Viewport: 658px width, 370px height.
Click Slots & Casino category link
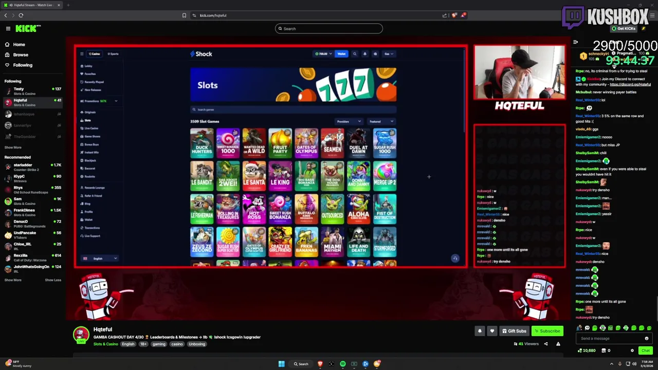tap(105, 344)
